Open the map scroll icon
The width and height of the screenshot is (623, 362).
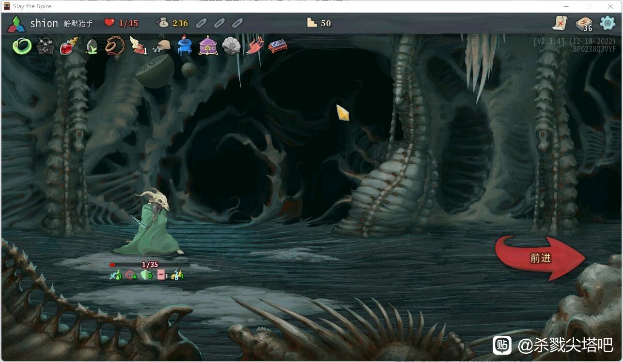point(560,23)
